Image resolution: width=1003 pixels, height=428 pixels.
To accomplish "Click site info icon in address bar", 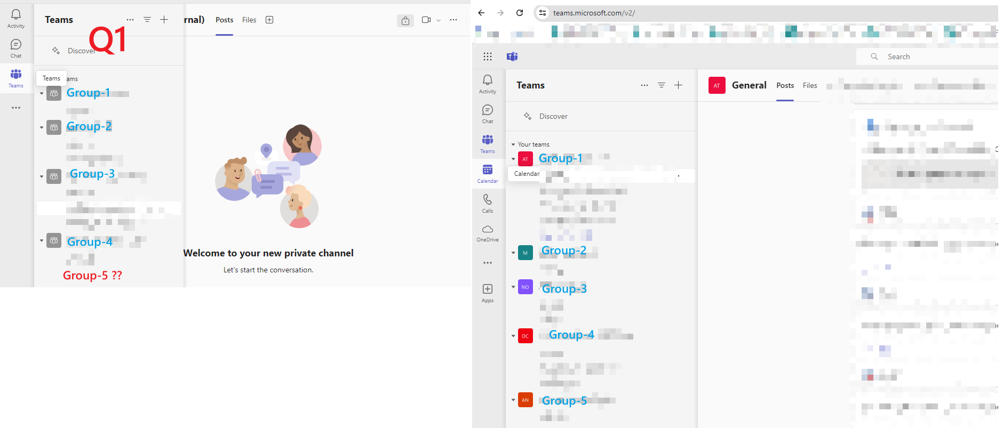I will click(x=543, y=13).
